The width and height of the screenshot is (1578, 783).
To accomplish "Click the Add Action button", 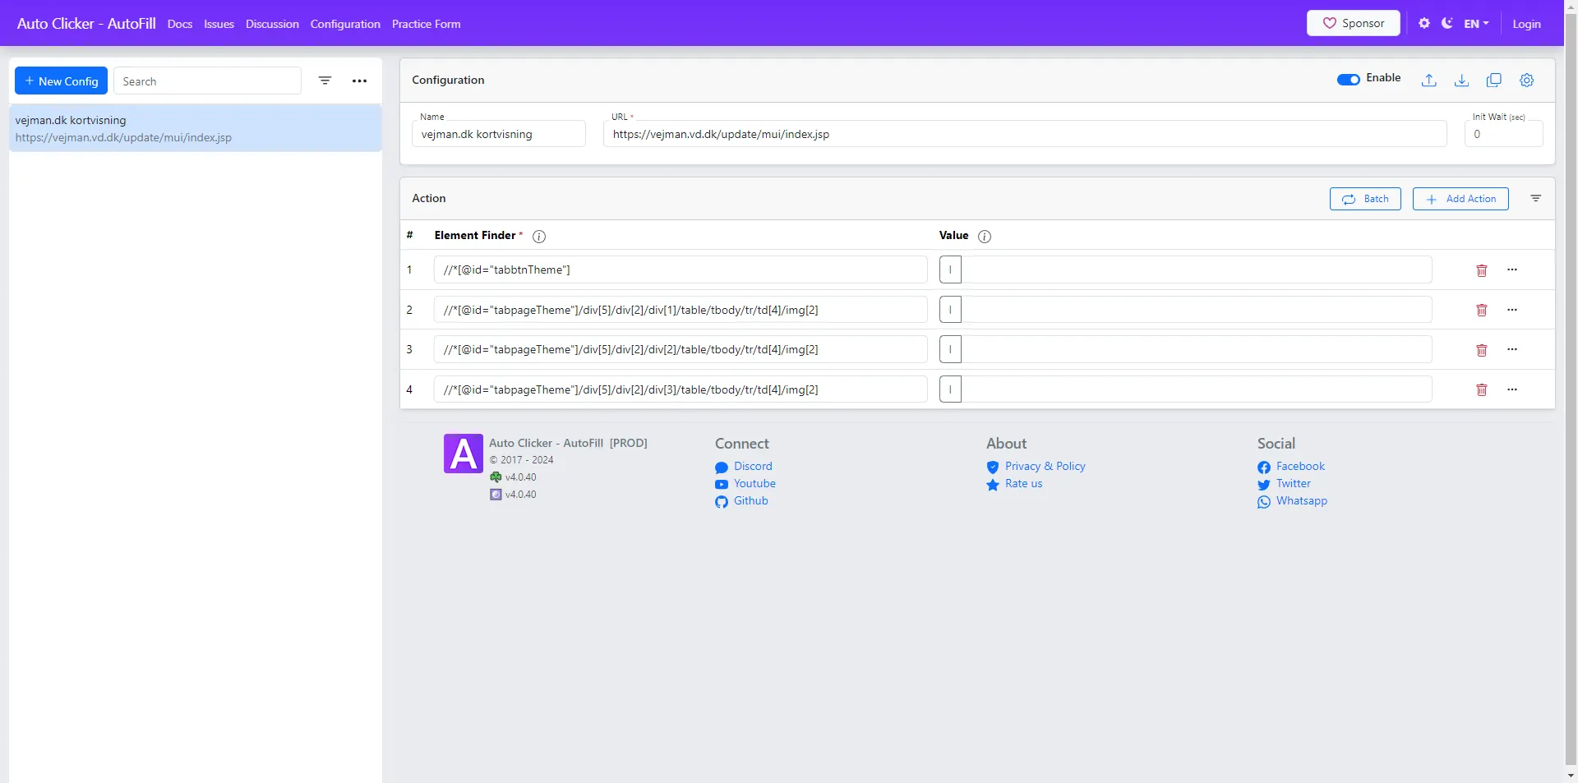I will (x=1460, y=198).
